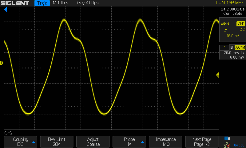
Task: Click the USB device status icon
Action: pos(227,138)
